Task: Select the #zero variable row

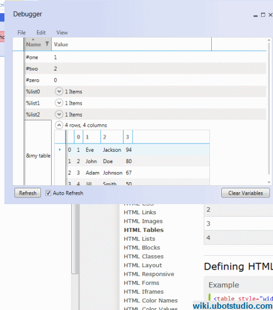Action: click(x=145, y=80)
